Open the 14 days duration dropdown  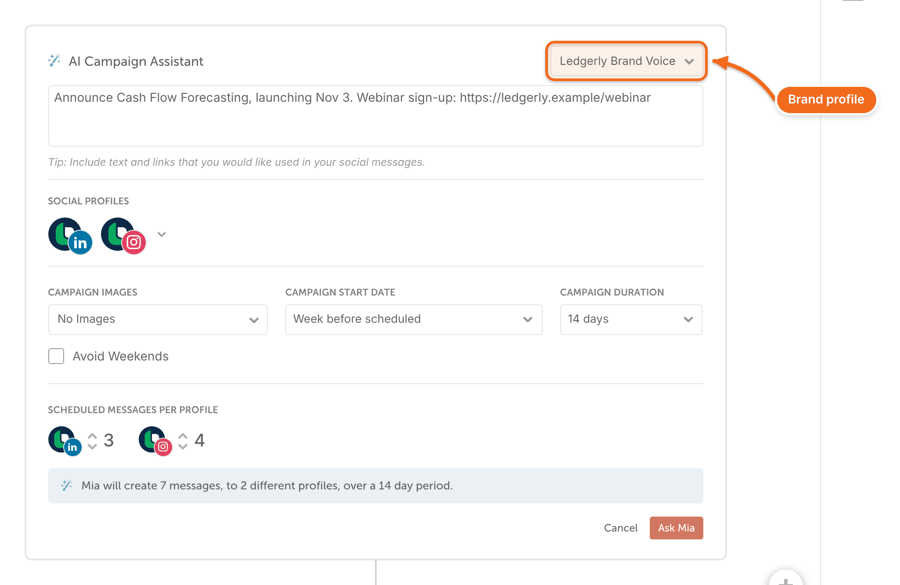tap(631, 320)
